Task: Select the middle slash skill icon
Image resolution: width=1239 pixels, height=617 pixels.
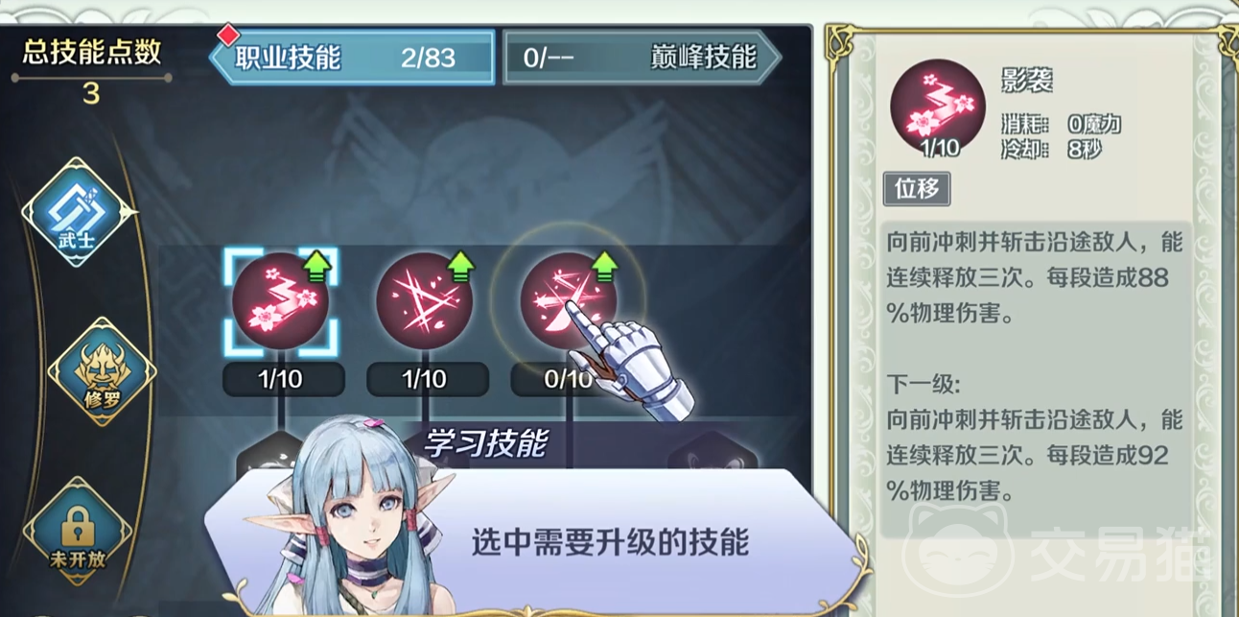Action: (x=424, y=300)
